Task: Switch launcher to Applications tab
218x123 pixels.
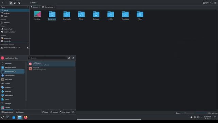Action: tap(7, 112)
